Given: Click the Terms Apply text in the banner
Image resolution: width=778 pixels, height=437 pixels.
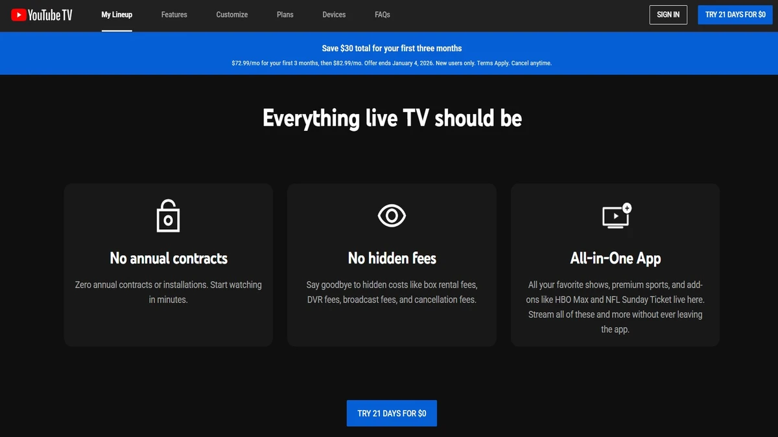Looking at the screenshot, I should coord(493,63).
